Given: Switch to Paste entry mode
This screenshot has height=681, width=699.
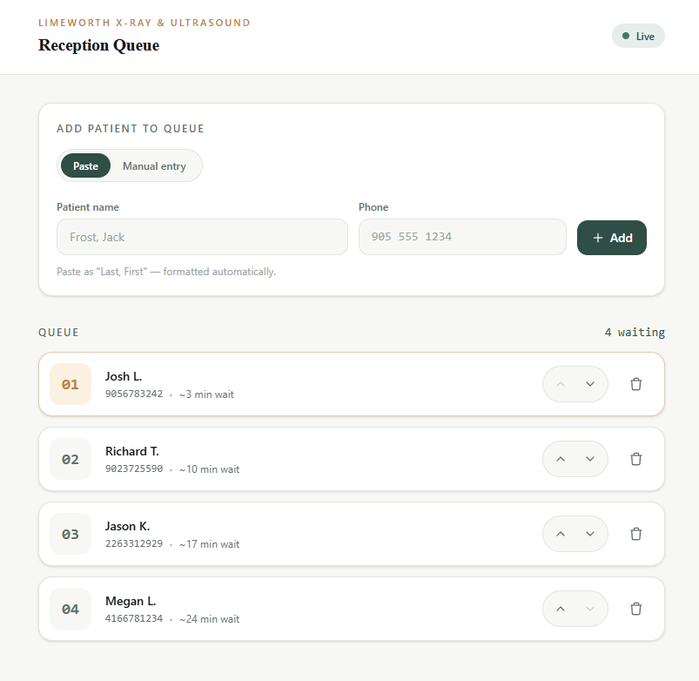Looking at the screenshot, I should (85, 166).
